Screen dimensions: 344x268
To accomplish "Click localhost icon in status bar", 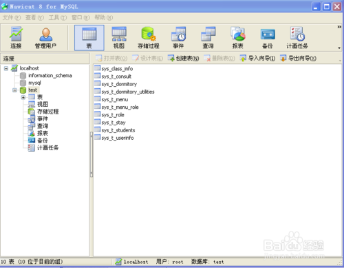I will pyautogui.click(x=118, y=262).
